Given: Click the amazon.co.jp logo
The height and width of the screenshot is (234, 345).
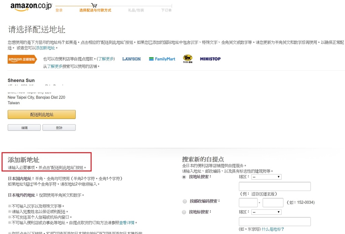Looking at the screenshot, I should 31,7.
